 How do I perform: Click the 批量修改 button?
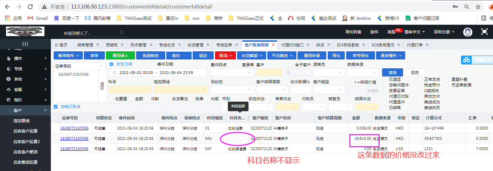point(150,56)
